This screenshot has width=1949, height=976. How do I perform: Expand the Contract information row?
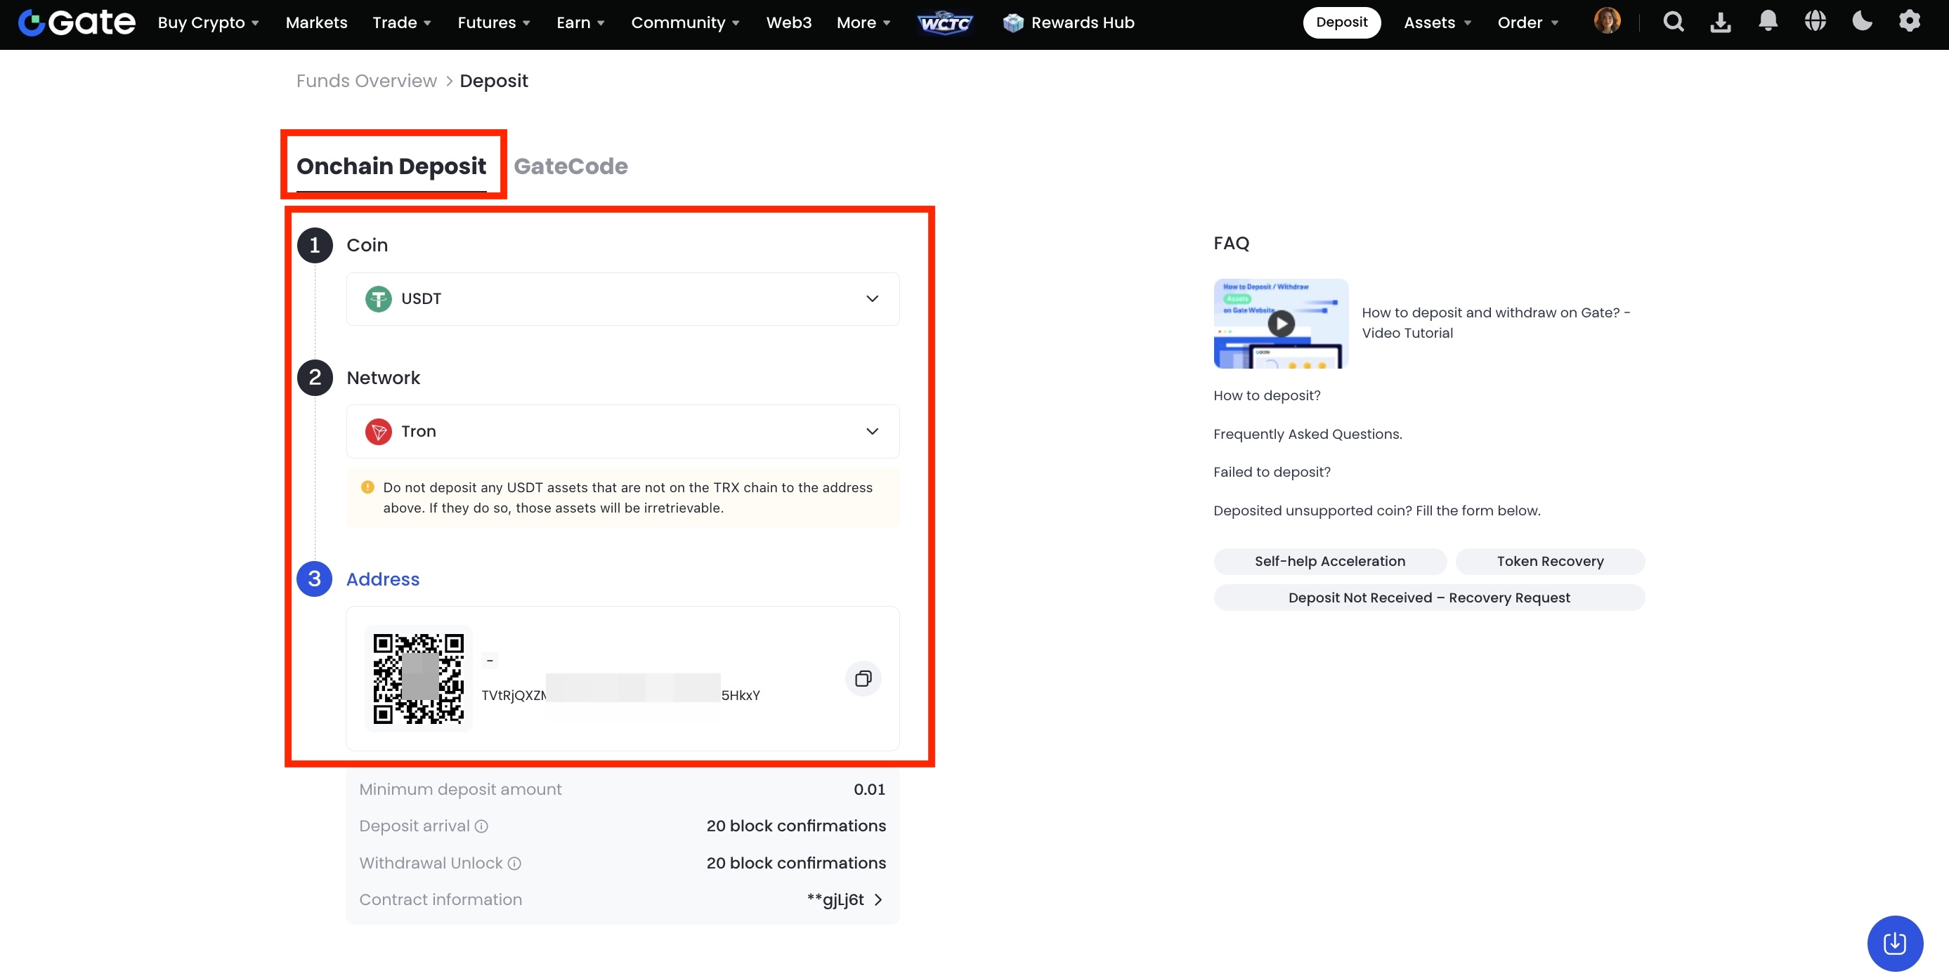click(878, 899)
